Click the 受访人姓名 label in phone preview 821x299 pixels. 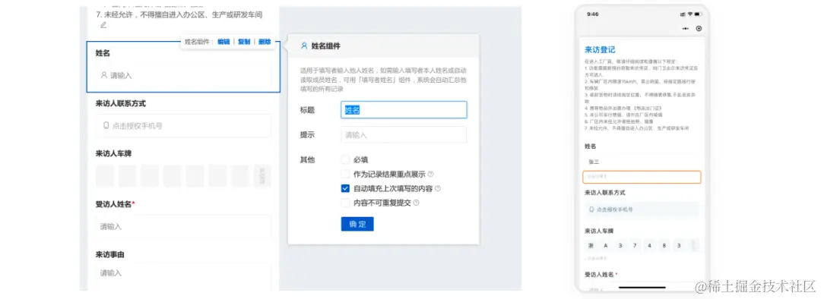click(x=600, y=274)
